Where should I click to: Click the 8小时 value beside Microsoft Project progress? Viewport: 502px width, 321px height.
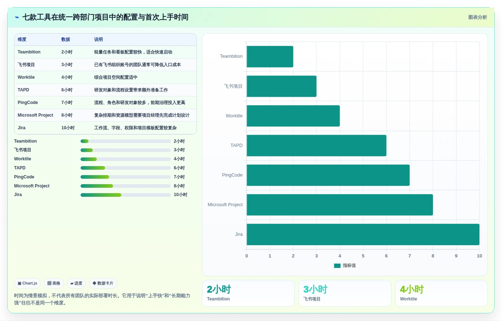click(x=179, y=186)
